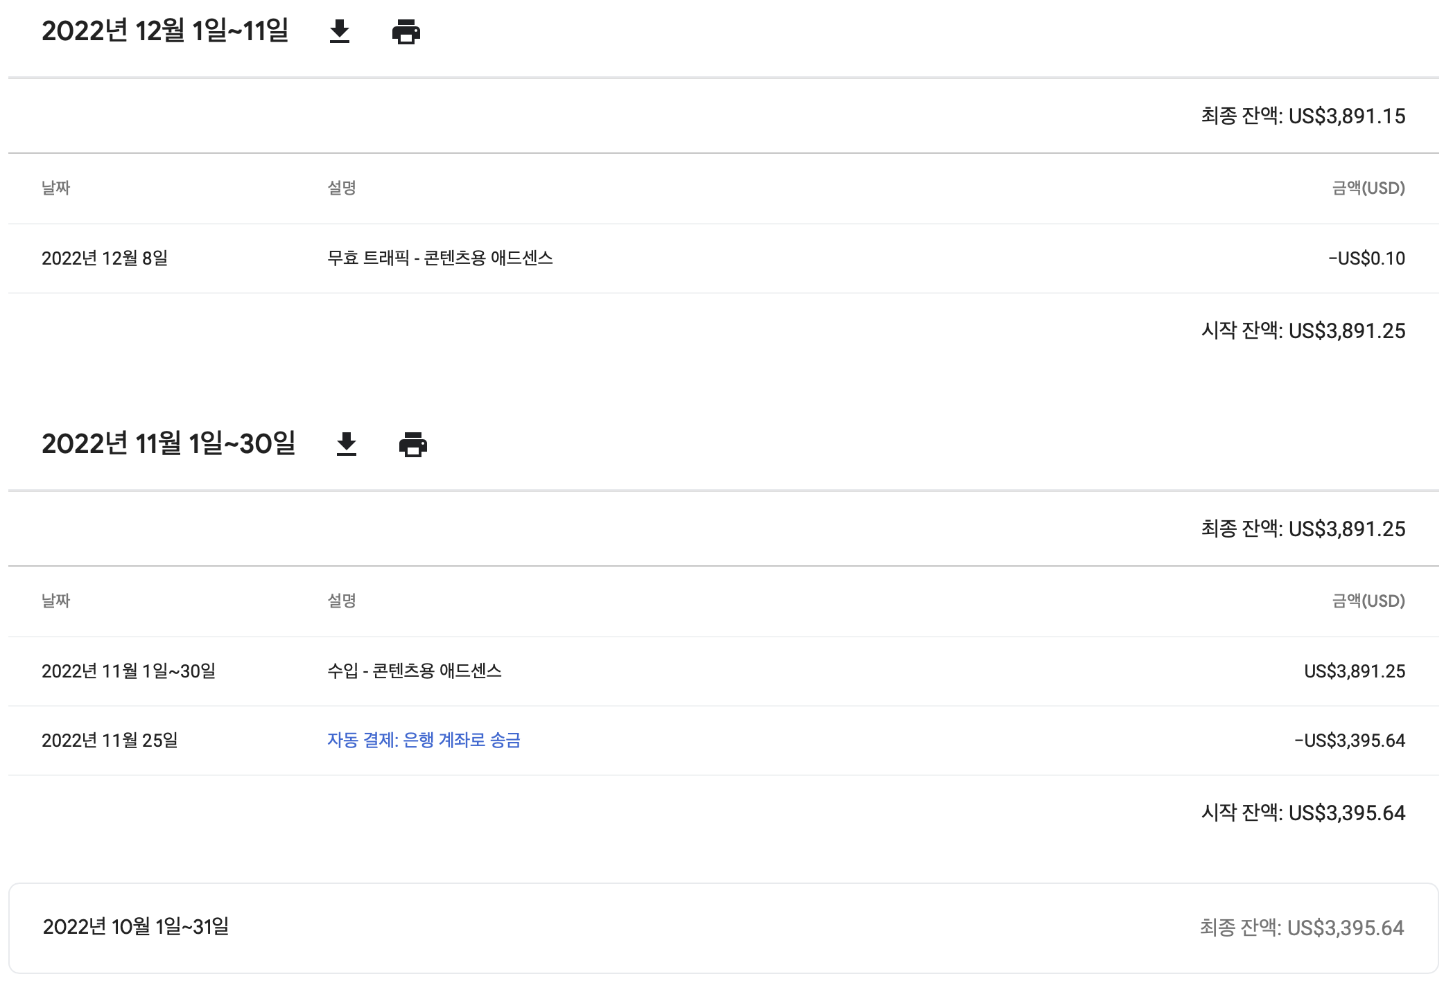The width and height of the screenshot is (1453, 992).
Task: Download the November 2022 statement
Action: point(347,445)
